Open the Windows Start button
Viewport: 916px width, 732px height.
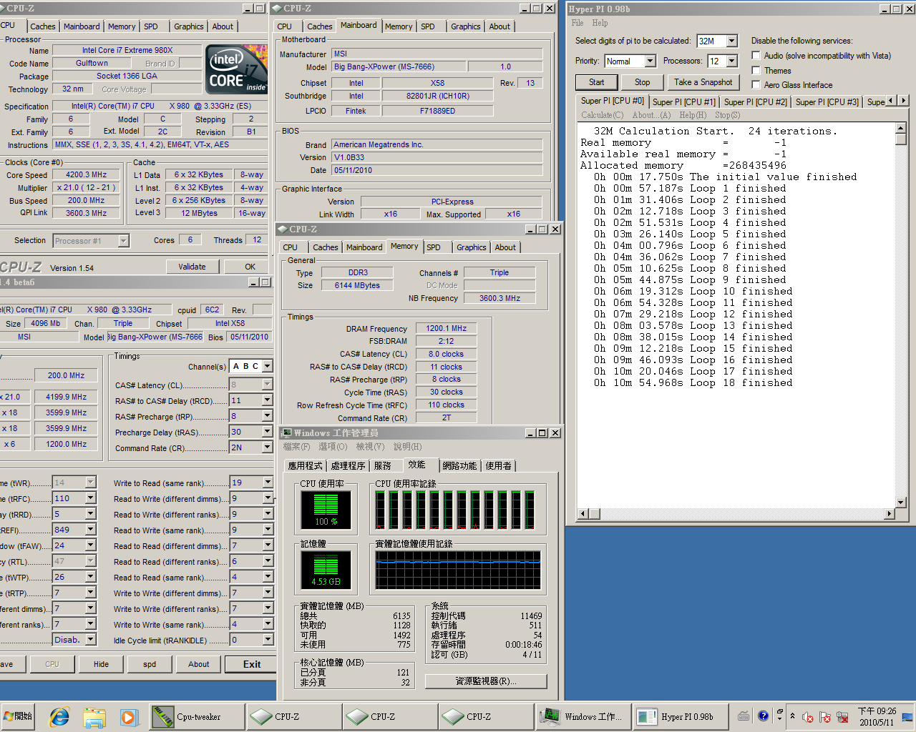[x=19, y=716]
